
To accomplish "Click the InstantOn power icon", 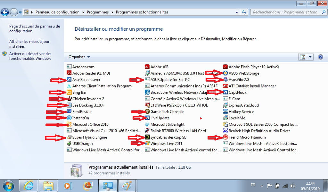I will 69,118.
